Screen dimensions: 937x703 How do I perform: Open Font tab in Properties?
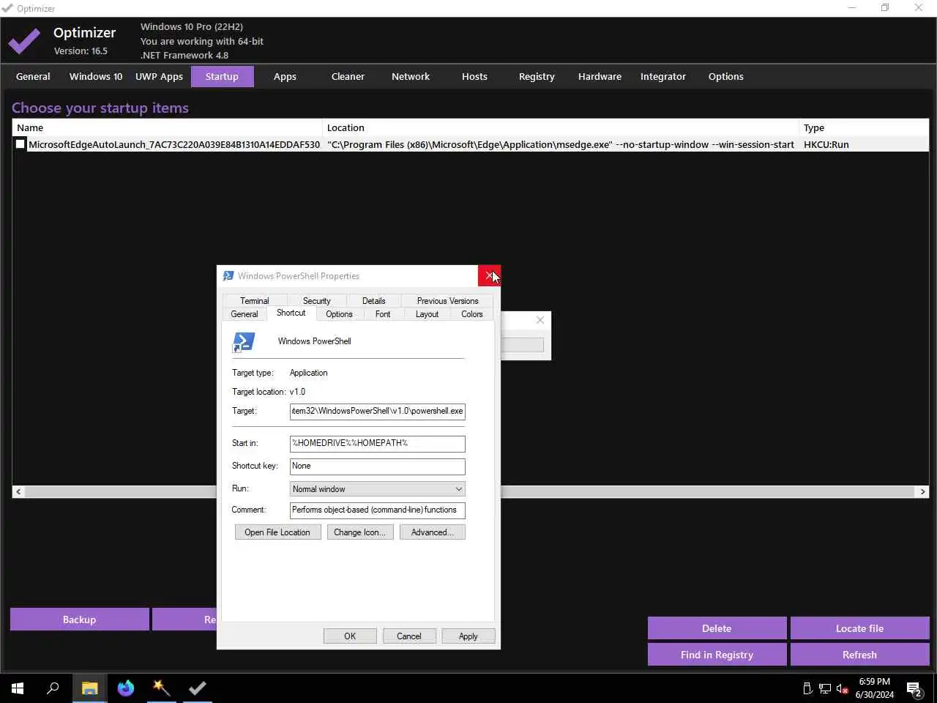tap(383, 314)
